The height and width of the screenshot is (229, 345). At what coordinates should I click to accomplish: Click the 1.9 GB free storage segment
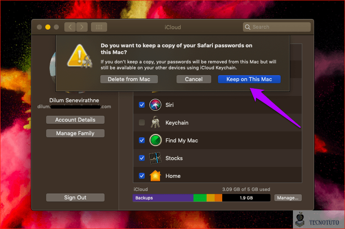[x=246, y=198]
